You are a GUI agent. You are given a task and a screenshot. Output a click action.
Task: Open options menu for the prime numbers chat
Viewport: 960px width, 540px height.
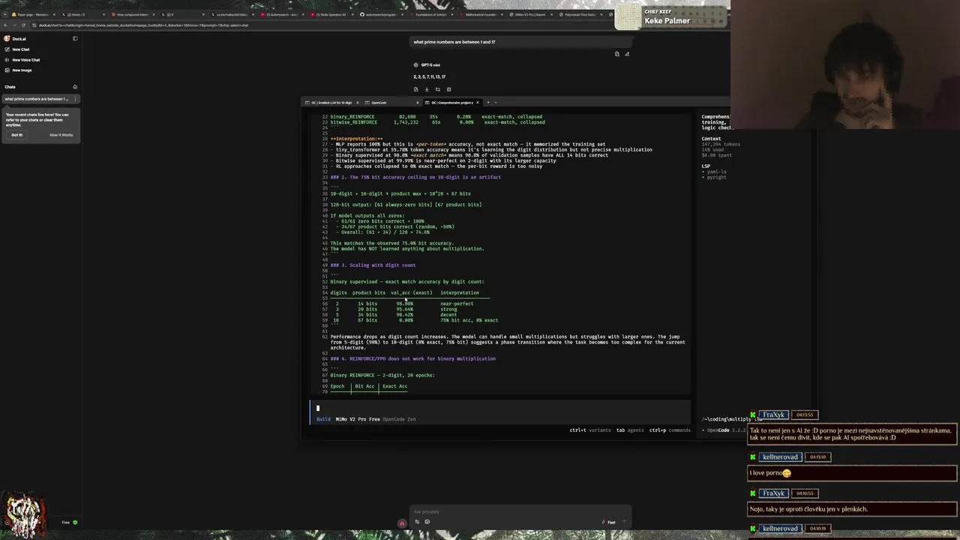point(75,99)
